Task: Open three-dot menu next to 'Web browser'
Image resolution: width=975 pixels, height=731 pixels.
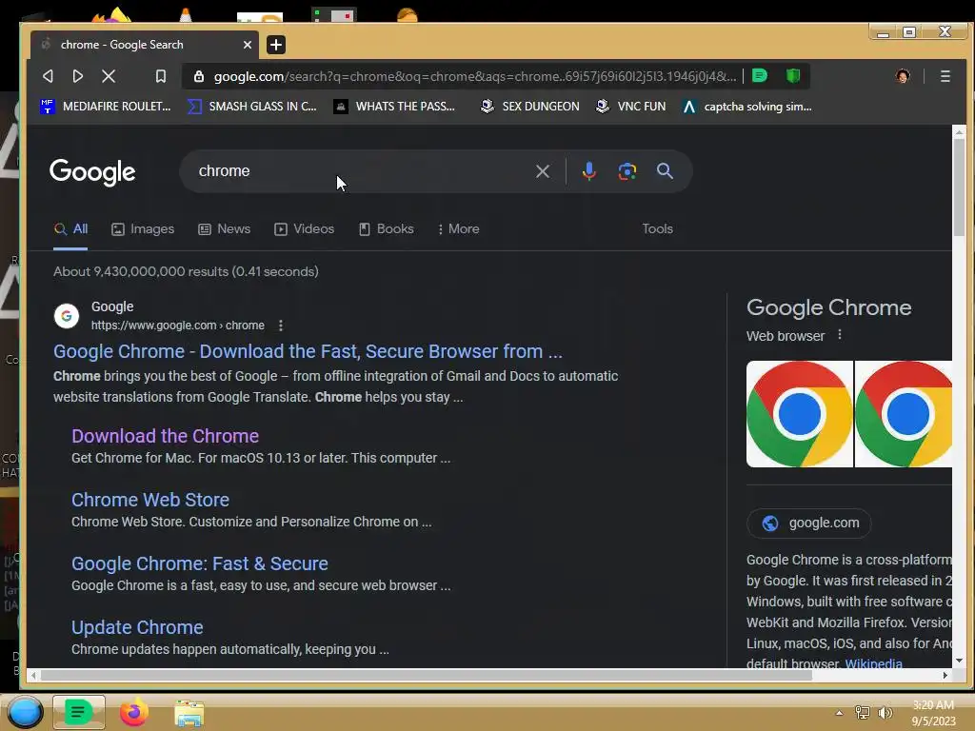Action: tap(840, 335)
